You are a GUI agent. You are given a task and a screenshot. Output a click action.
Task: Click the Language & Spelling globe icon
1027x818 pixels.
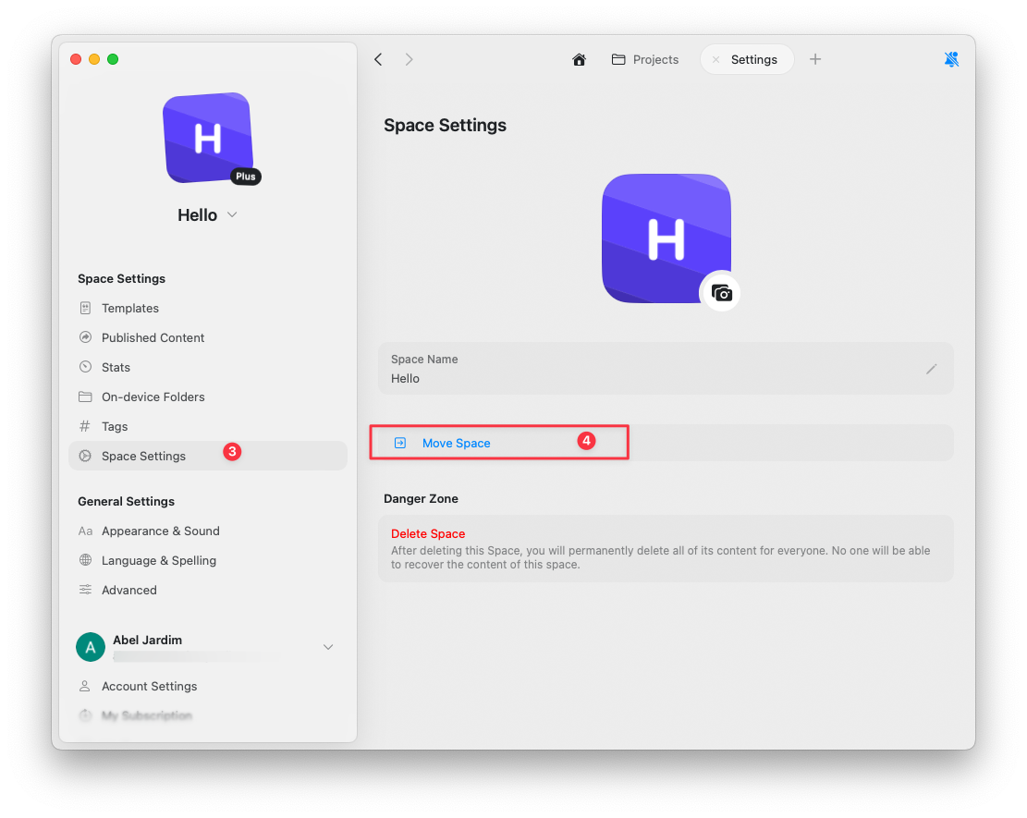pyautogui.click(x=85, y=560)
